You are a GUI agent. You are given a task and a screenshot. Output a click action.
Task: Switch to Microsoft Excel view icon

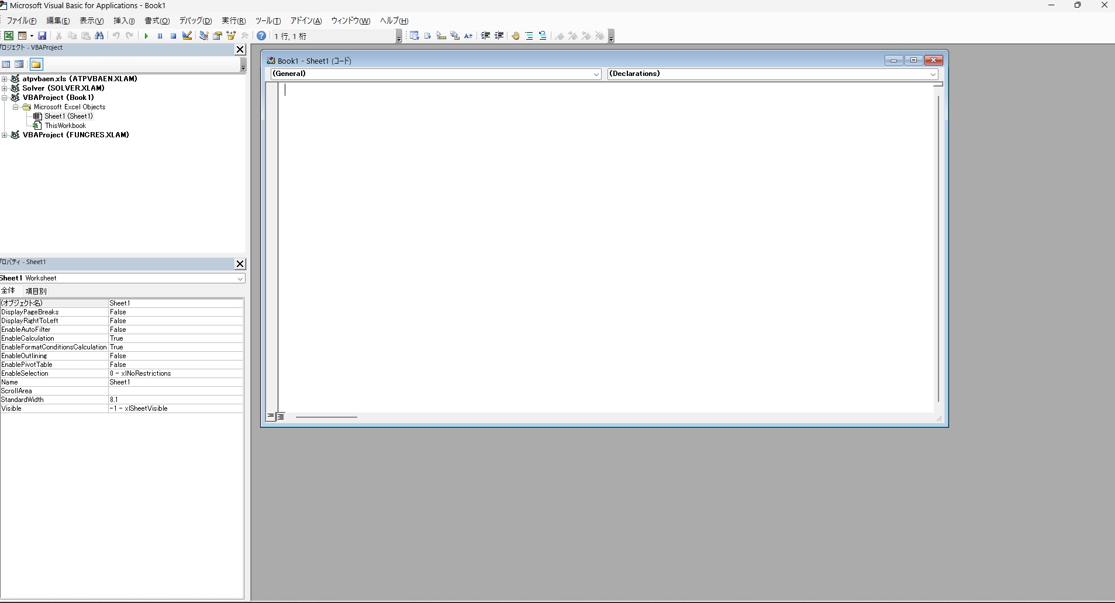(9, 36)
